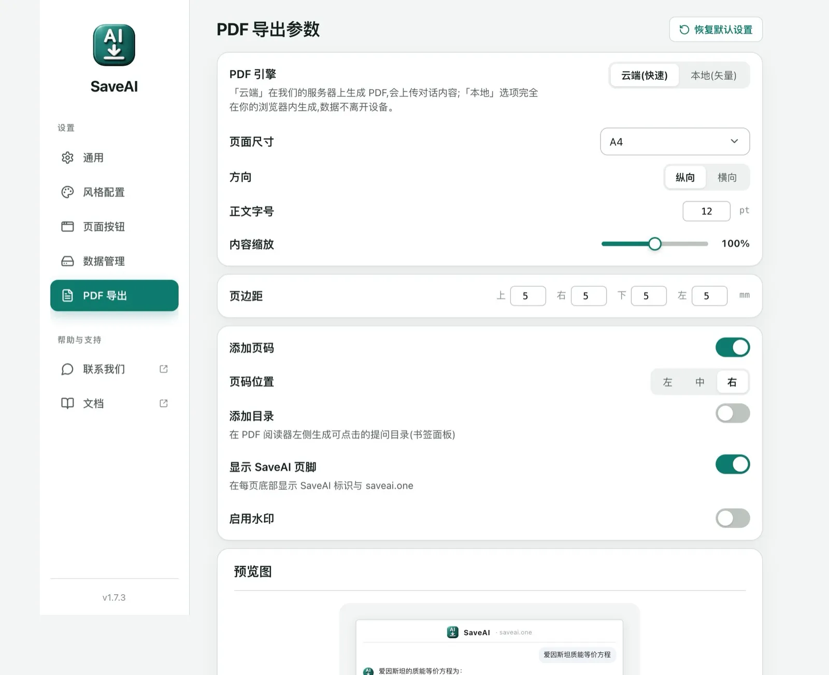Click the chat bubble icon beside 联系我们

point(67,369)
